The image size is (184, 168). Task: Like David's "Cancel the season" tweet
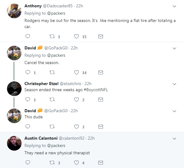coord(77,73)
